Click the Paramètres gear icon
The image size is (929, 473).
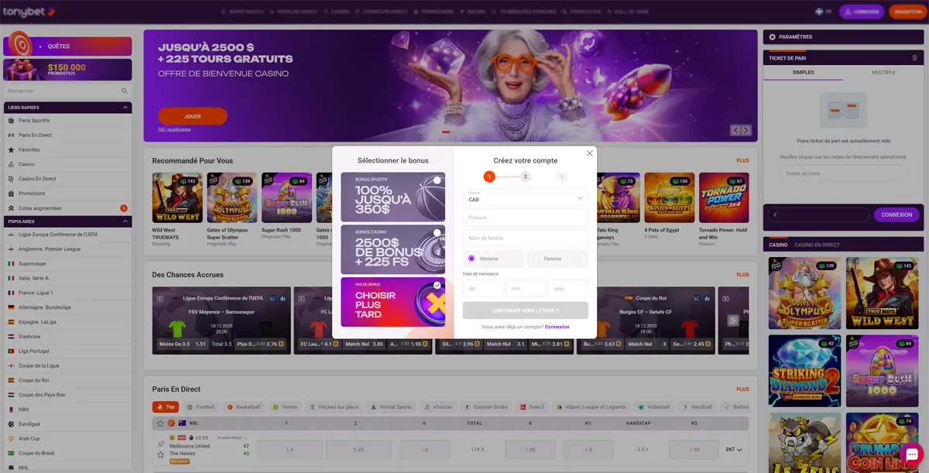pyautogui.click(x=771, y=37)
